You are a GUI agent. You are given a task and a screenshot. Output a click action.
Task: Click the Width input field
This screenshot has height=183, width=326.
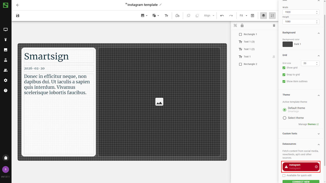click(298, 12)
